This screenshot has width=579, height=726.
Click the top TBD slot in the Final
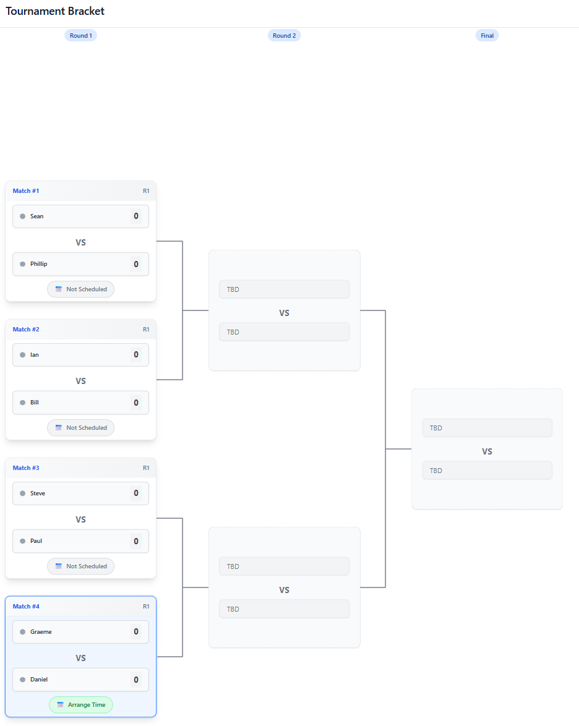[x=487, y=428]
